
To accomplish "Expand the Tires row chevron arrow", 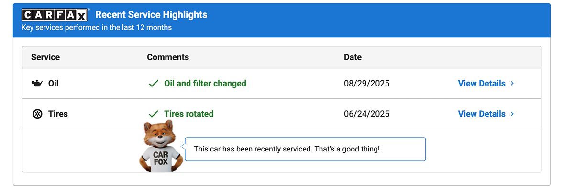I will pos(512,114).
